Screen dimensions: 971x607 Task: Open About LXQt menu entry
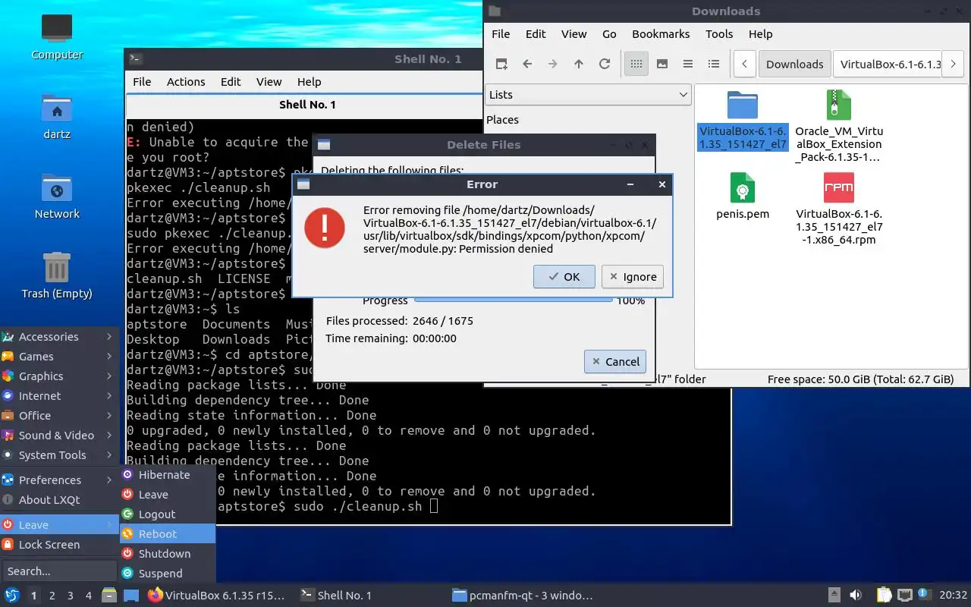click(59, 500)
